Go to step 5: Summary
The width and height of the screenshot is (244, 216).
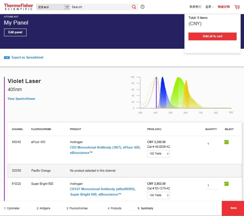[x=145, y=208]
